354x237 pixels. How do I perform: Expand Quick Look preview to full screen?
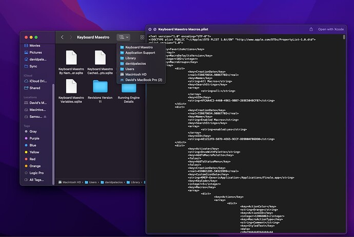pos(155,29)
